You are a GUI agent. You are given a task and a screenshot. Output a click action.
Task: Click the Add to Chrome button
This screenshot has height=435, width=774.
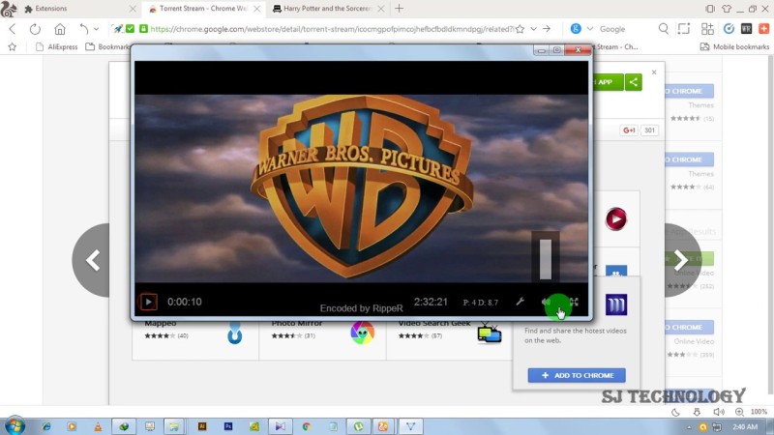coord(577,375)
